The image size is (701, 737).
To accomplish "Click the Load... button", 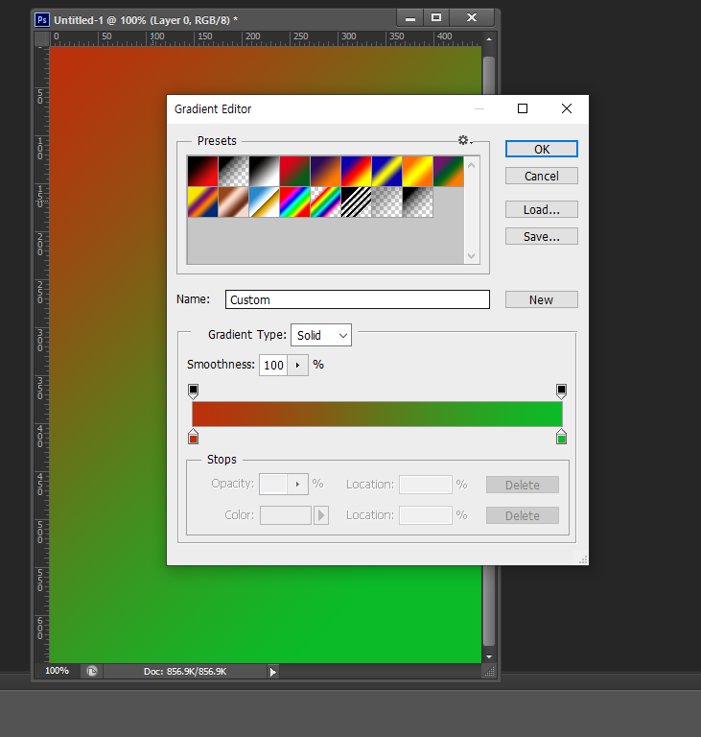I will [542, 209].
